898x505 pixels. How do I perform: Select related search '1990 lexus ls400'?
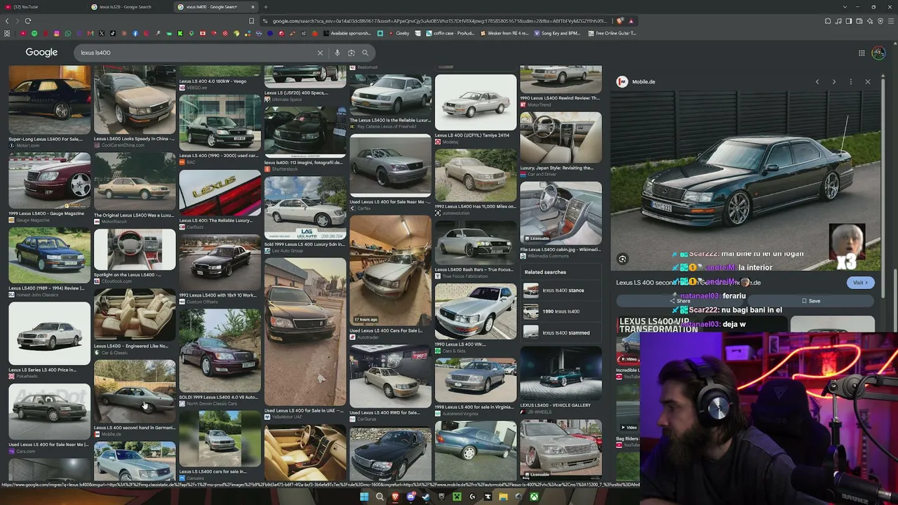(x=562, y=311)
